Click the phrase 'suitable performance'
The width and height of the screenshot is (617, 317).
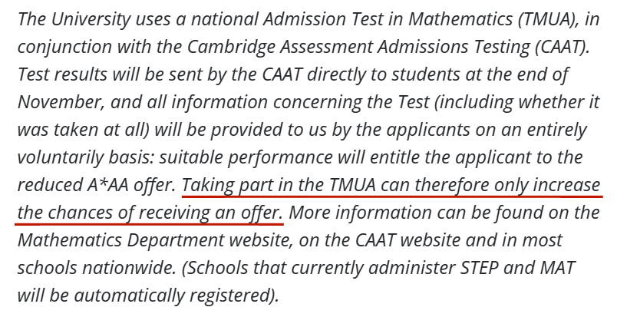[246, 157]
